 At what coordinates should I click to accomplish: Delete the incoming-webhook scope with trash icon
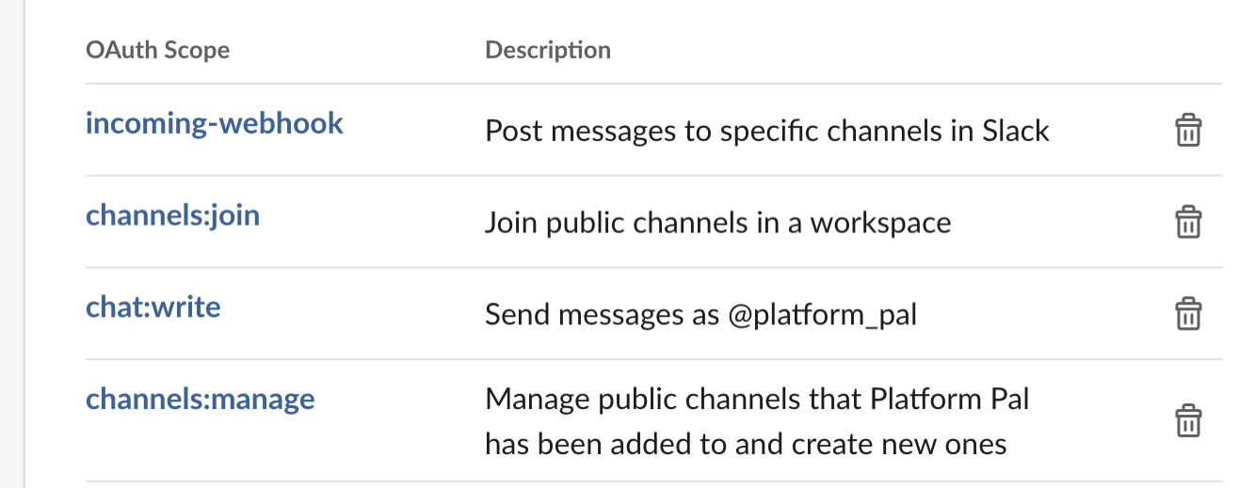tap(1188, 130)
